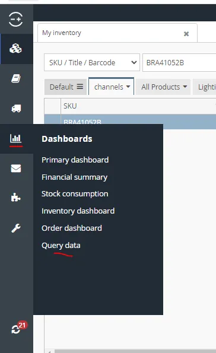Open the Apps puzzle piece icon
The width and height of the screenshot is (216, 353).
16,198
